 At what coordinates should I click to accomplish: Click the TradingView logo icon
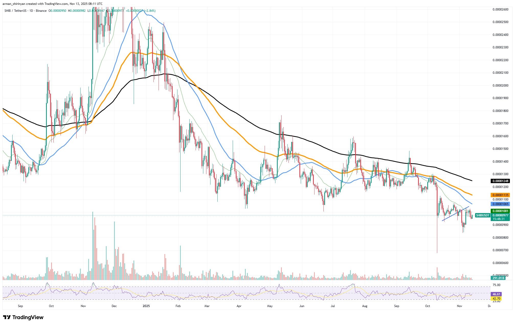click(7, 317)
